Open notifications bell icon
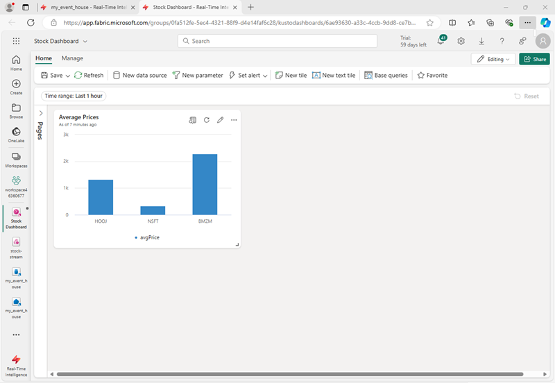555x383 pixels. [x=441, y=41]
